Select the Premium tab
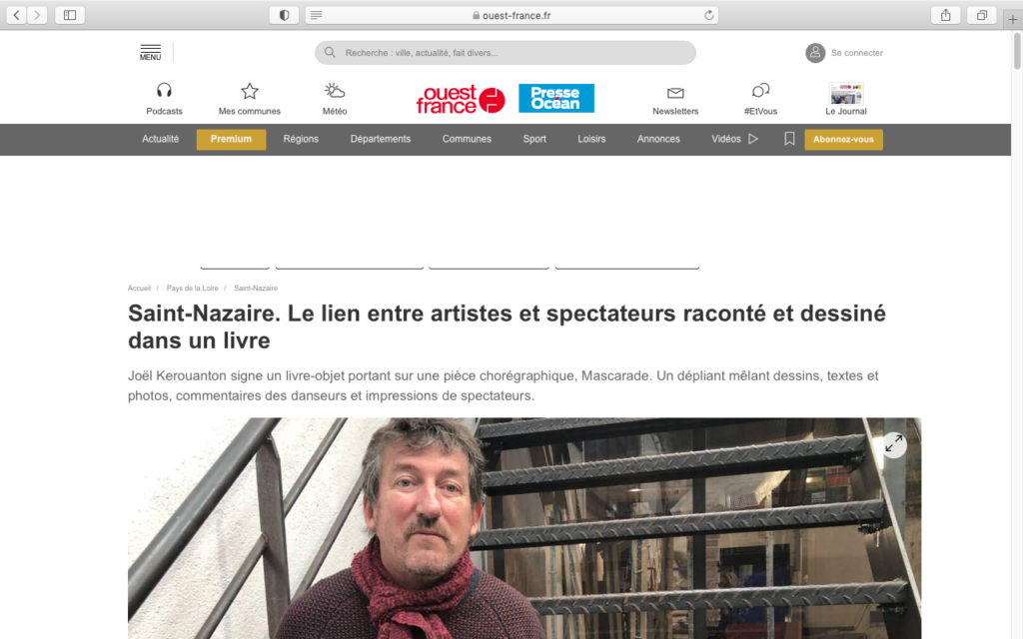This screenshot has height=639, width=1023. point(231,140)
